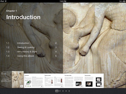Open the chapter cover thumbnail numbered 1
126x94 pixels.
point(12,79)
